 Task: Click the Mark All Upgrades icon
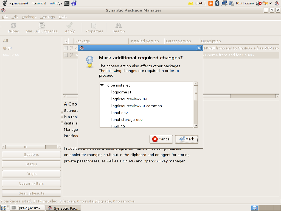click(42, 26)
